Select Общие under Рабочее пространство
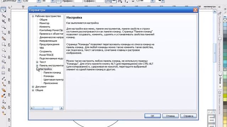 click(x=43, y=20)
